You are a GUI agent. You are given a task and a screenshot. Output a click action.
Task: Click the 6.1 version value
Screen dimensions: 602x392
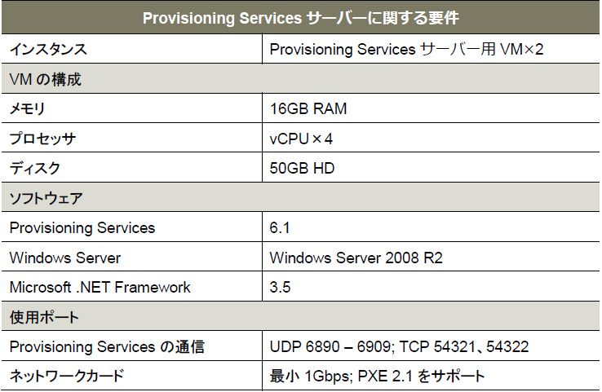280,228
